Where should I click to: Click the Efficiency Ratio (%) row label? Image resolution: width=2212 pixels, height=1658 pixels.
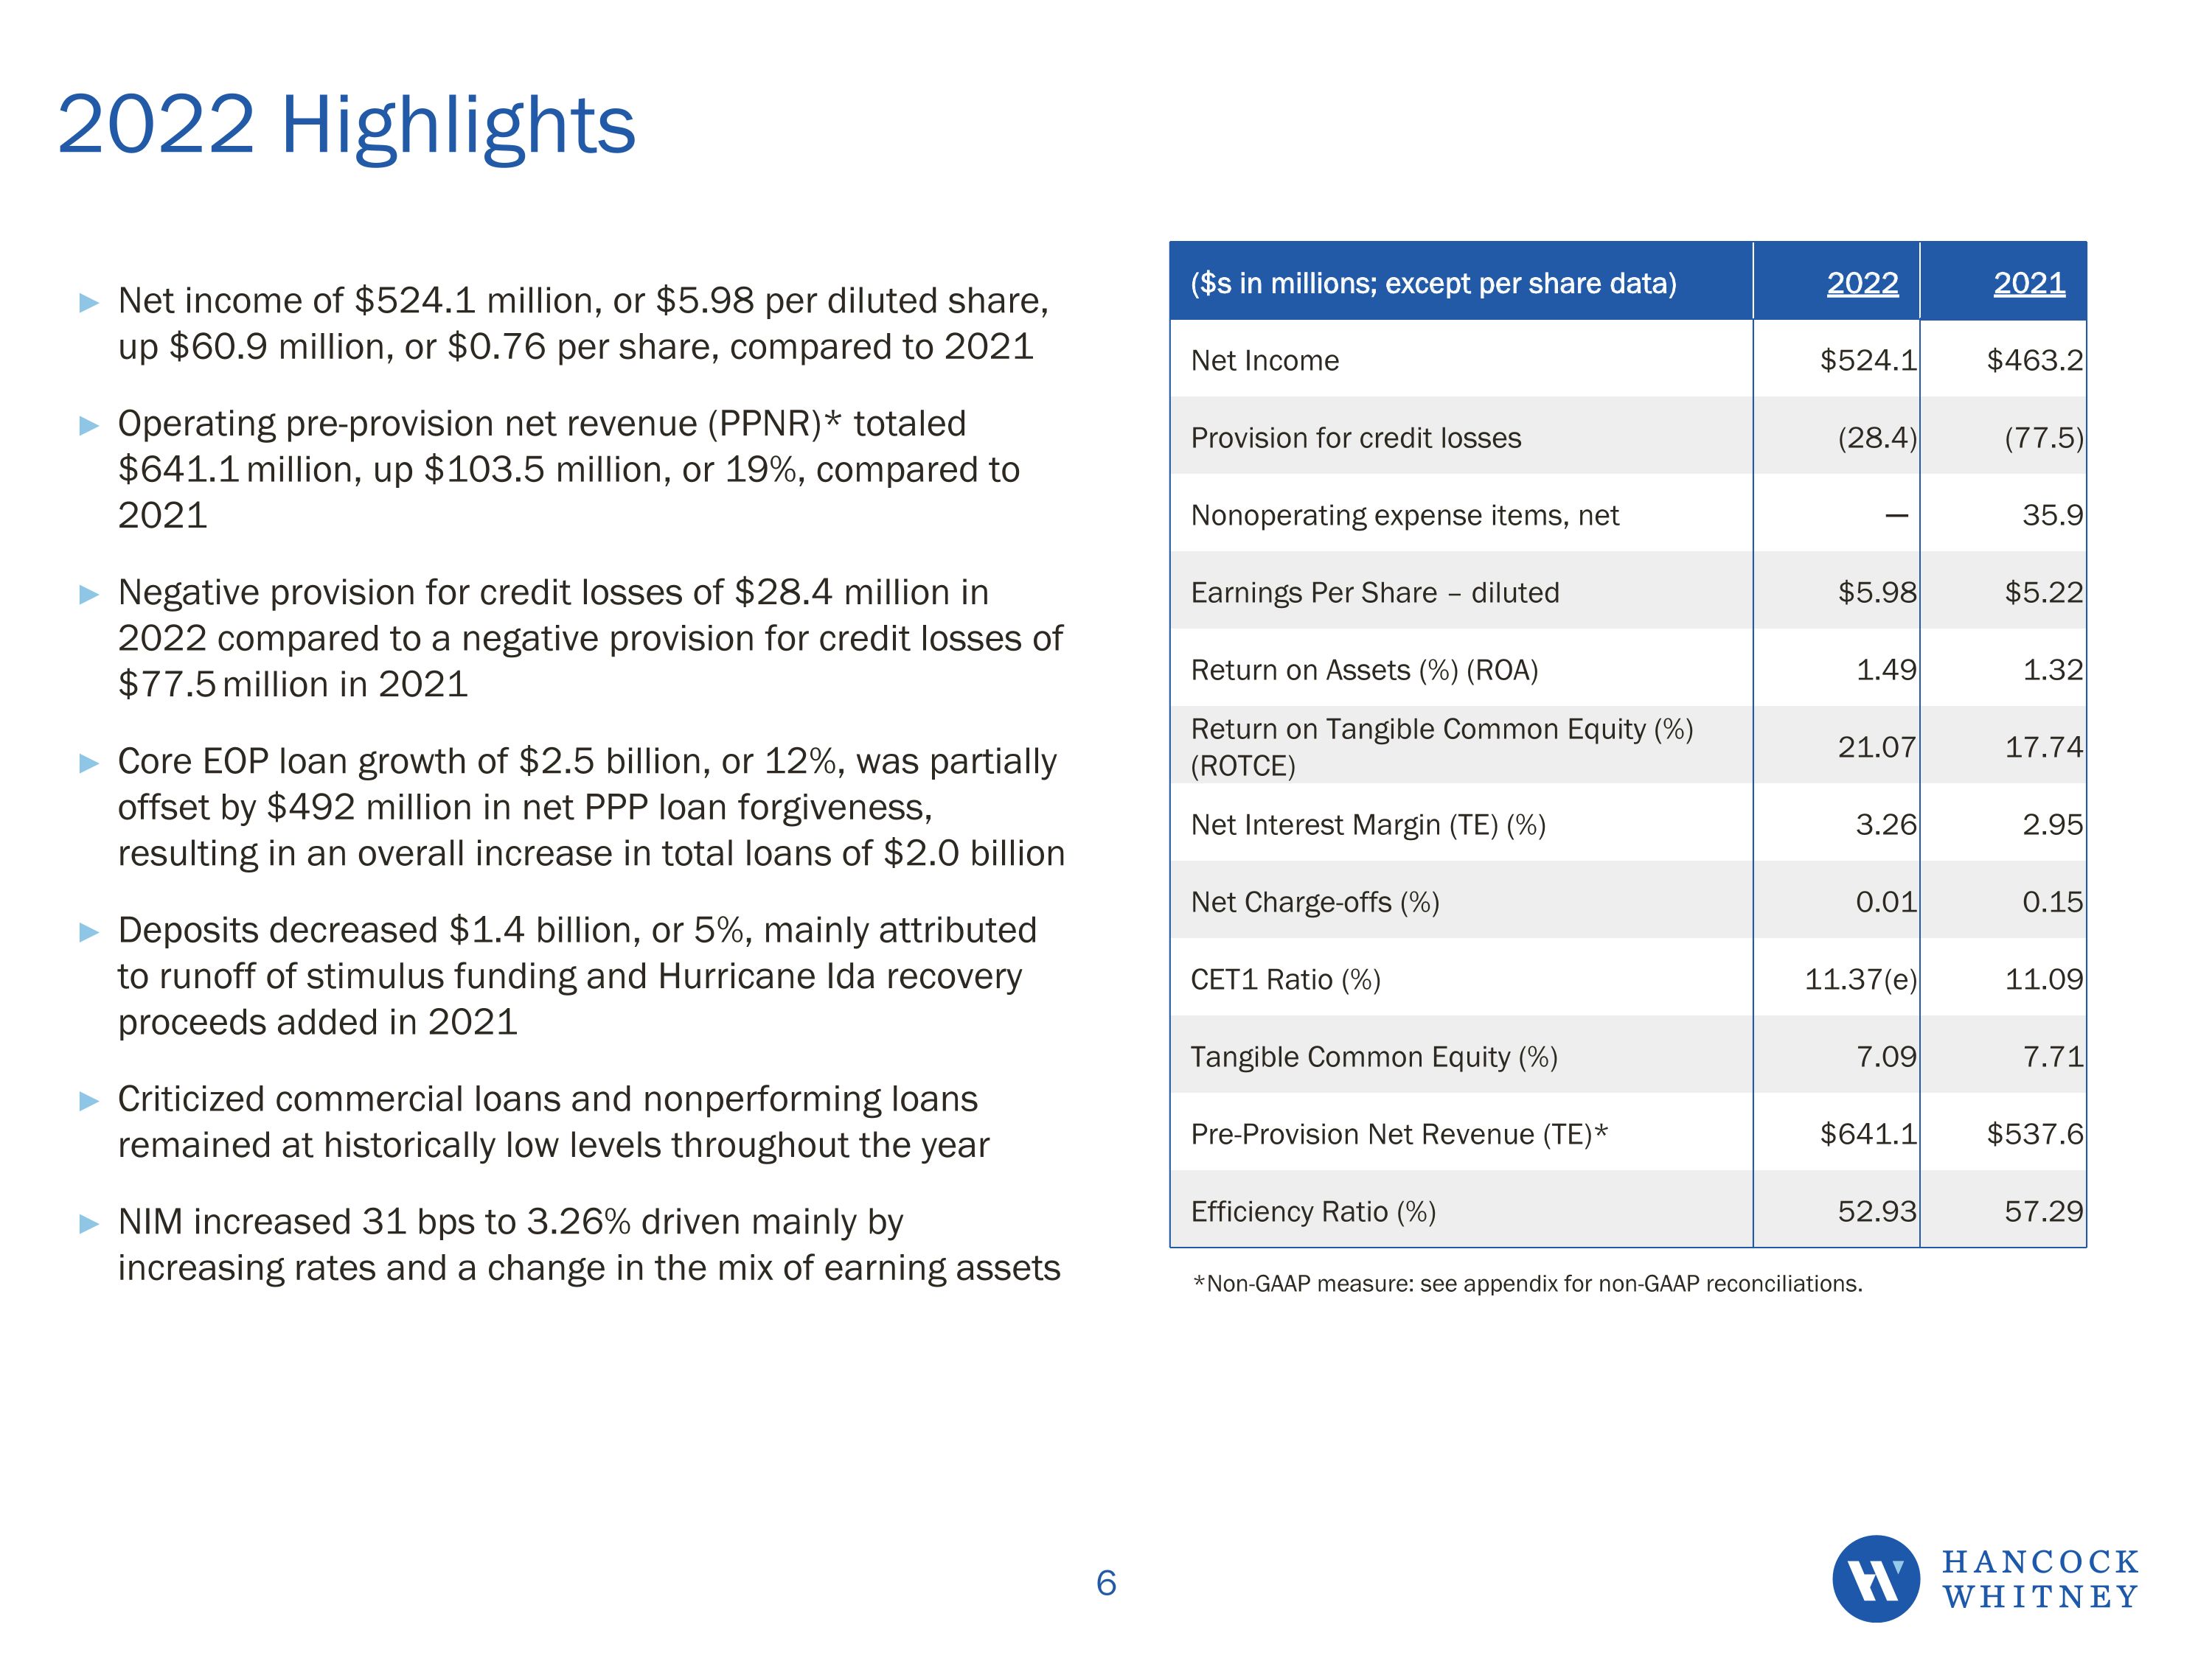click(x=1312, y=1211)
